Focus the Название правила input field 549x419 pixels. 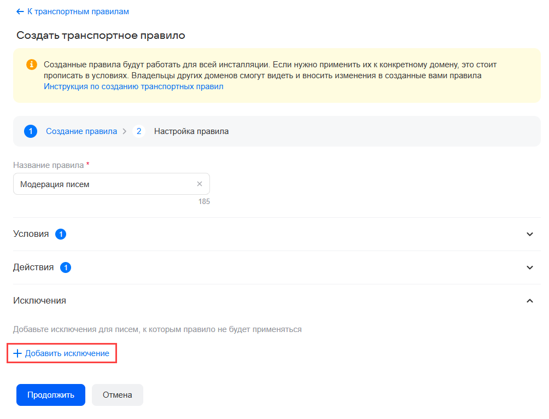104,184
